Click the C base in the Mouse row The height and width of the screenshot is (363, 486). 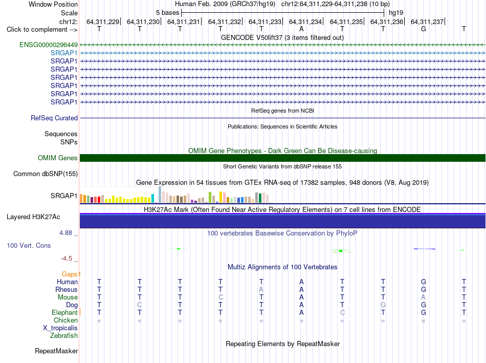[220, 297]
